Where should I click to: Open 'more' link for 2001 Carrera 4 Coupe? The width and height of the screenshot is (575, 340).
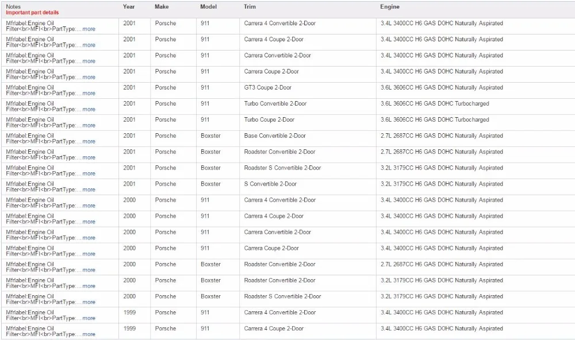coord(89,45)
